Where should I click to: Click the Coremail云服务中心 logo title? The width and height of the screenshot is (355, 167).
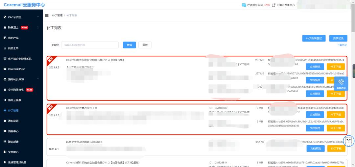[x=24, y=5]
